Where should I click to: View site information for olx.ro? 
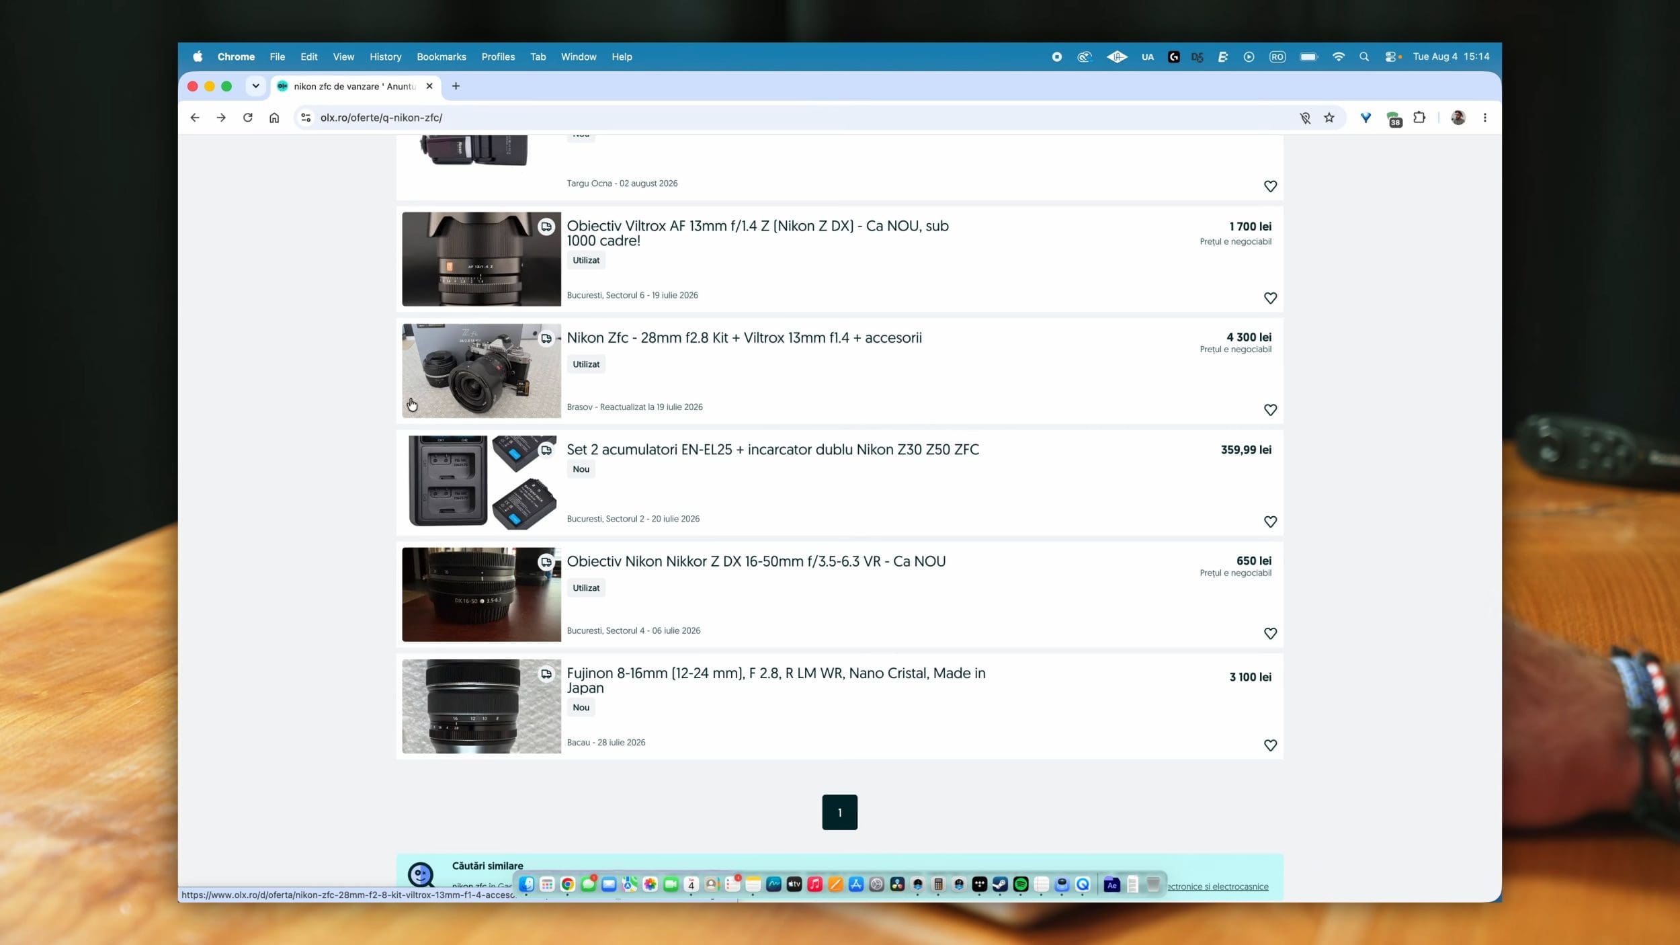point(306,118)
